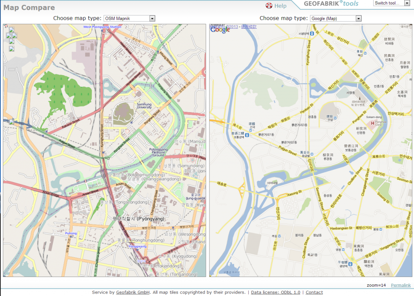
Task: Click the pan-left control on OSM map
Action: click(x=9, y=36)
